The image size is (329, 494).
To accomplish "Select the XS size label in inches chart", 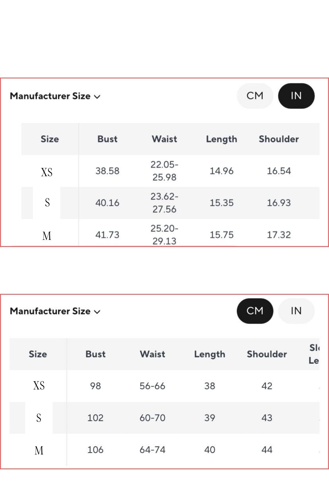I will pyautogui.click(x=47, y=172).
